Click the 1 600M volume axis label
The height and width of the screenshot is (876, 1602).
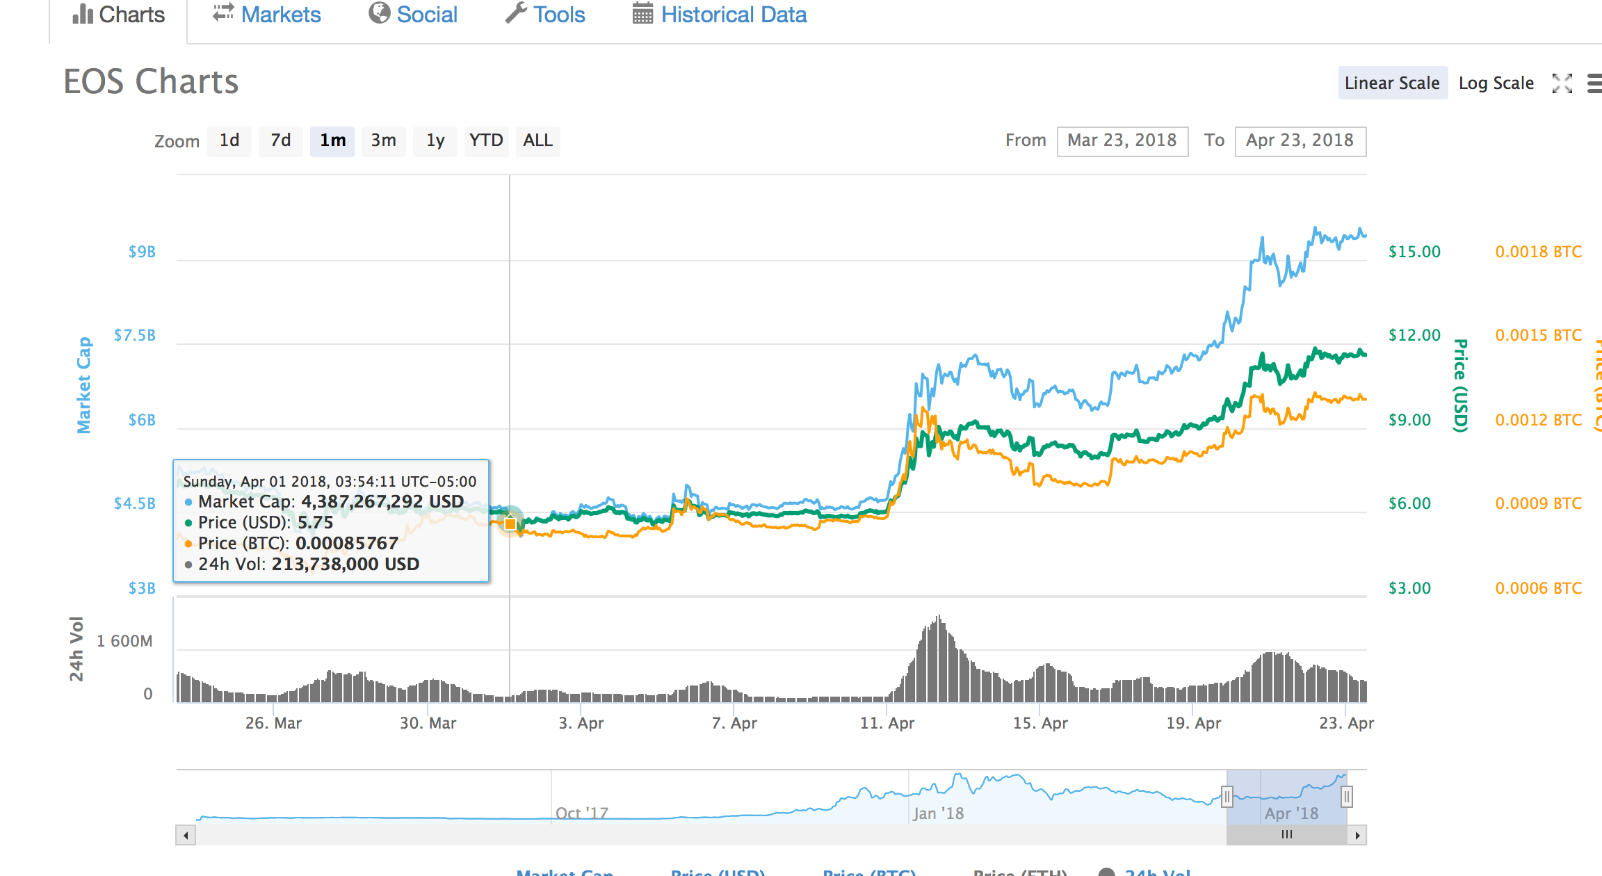coord(124,641)
